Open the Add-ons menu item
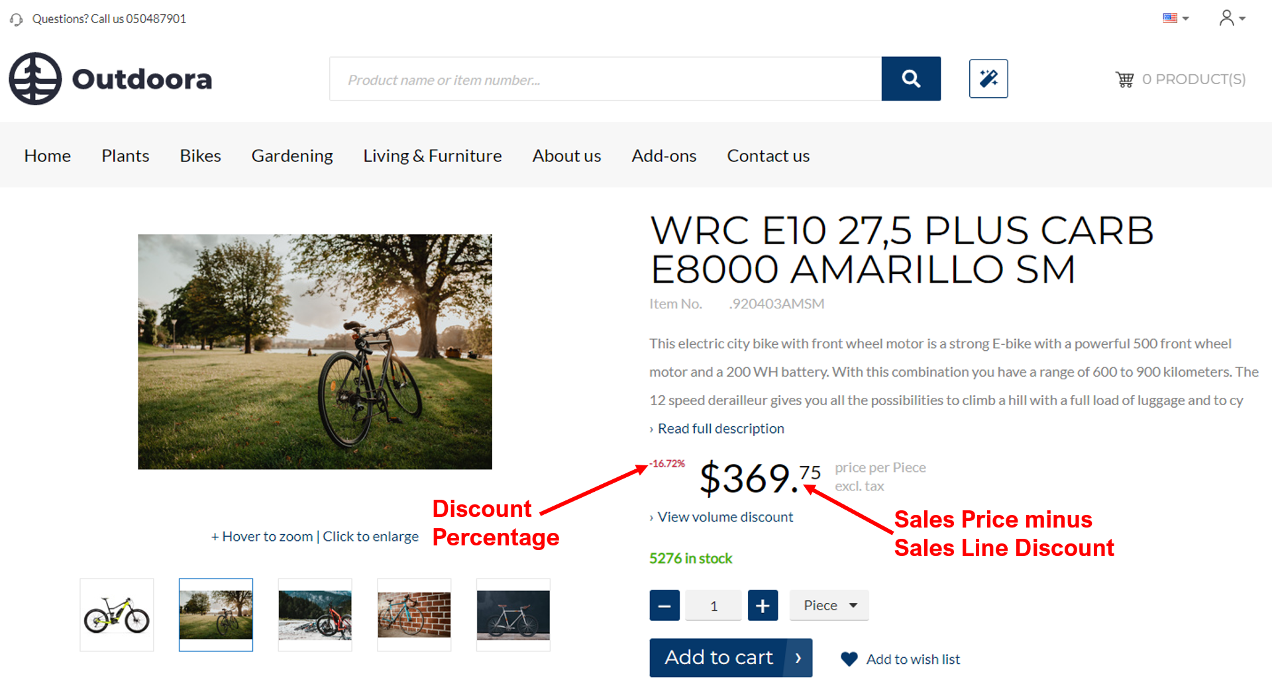 664,156
